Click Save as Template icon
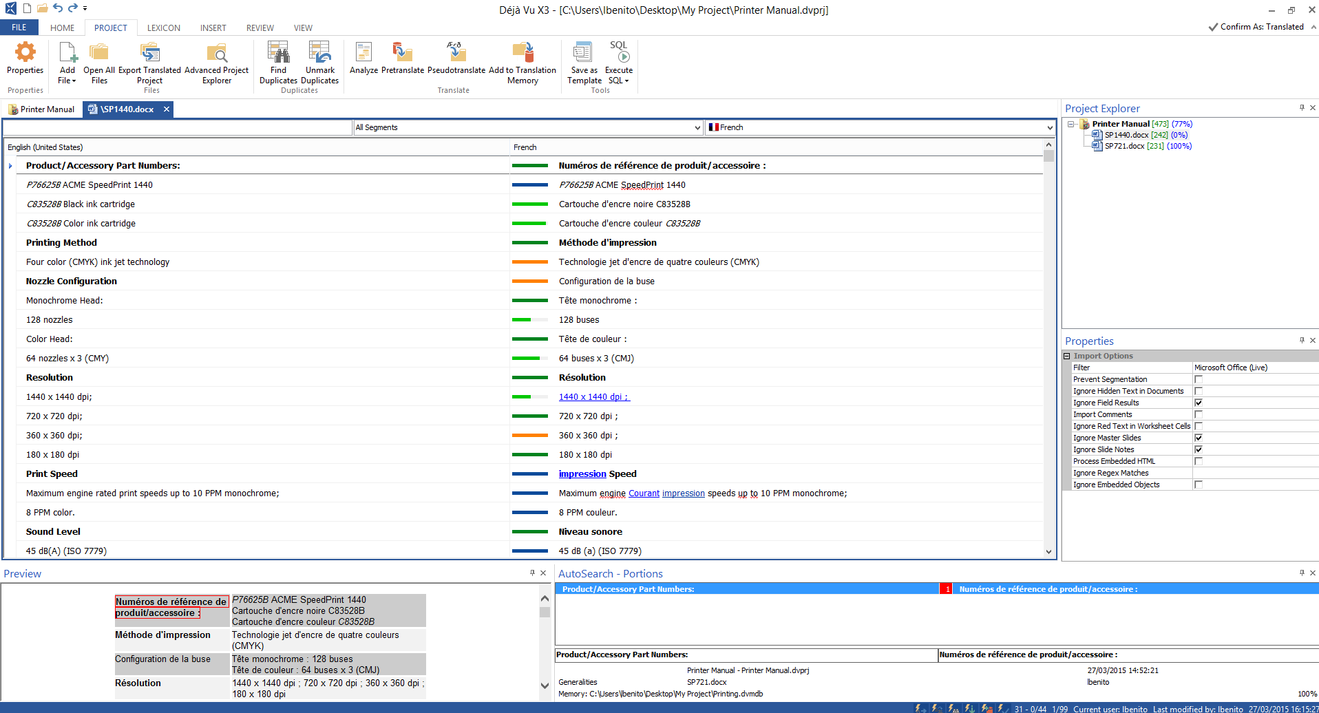 tap(584, 53)
